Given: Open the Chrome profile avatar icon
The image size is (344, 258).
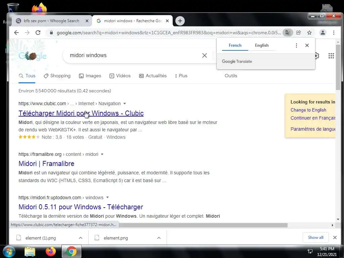Looking at the screenshot, I should click(323, 33).
